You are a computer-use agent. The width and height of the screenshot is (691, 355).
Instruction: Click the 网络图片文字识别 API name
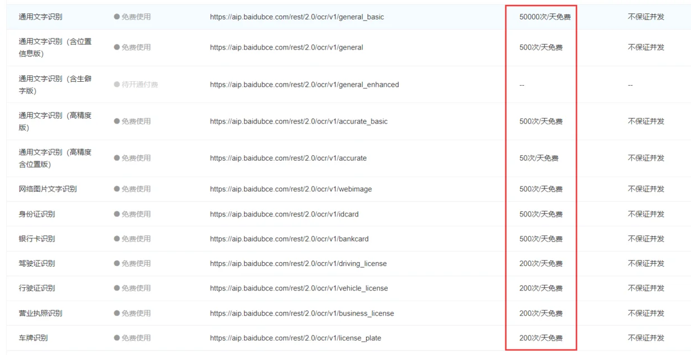point(48,189)
